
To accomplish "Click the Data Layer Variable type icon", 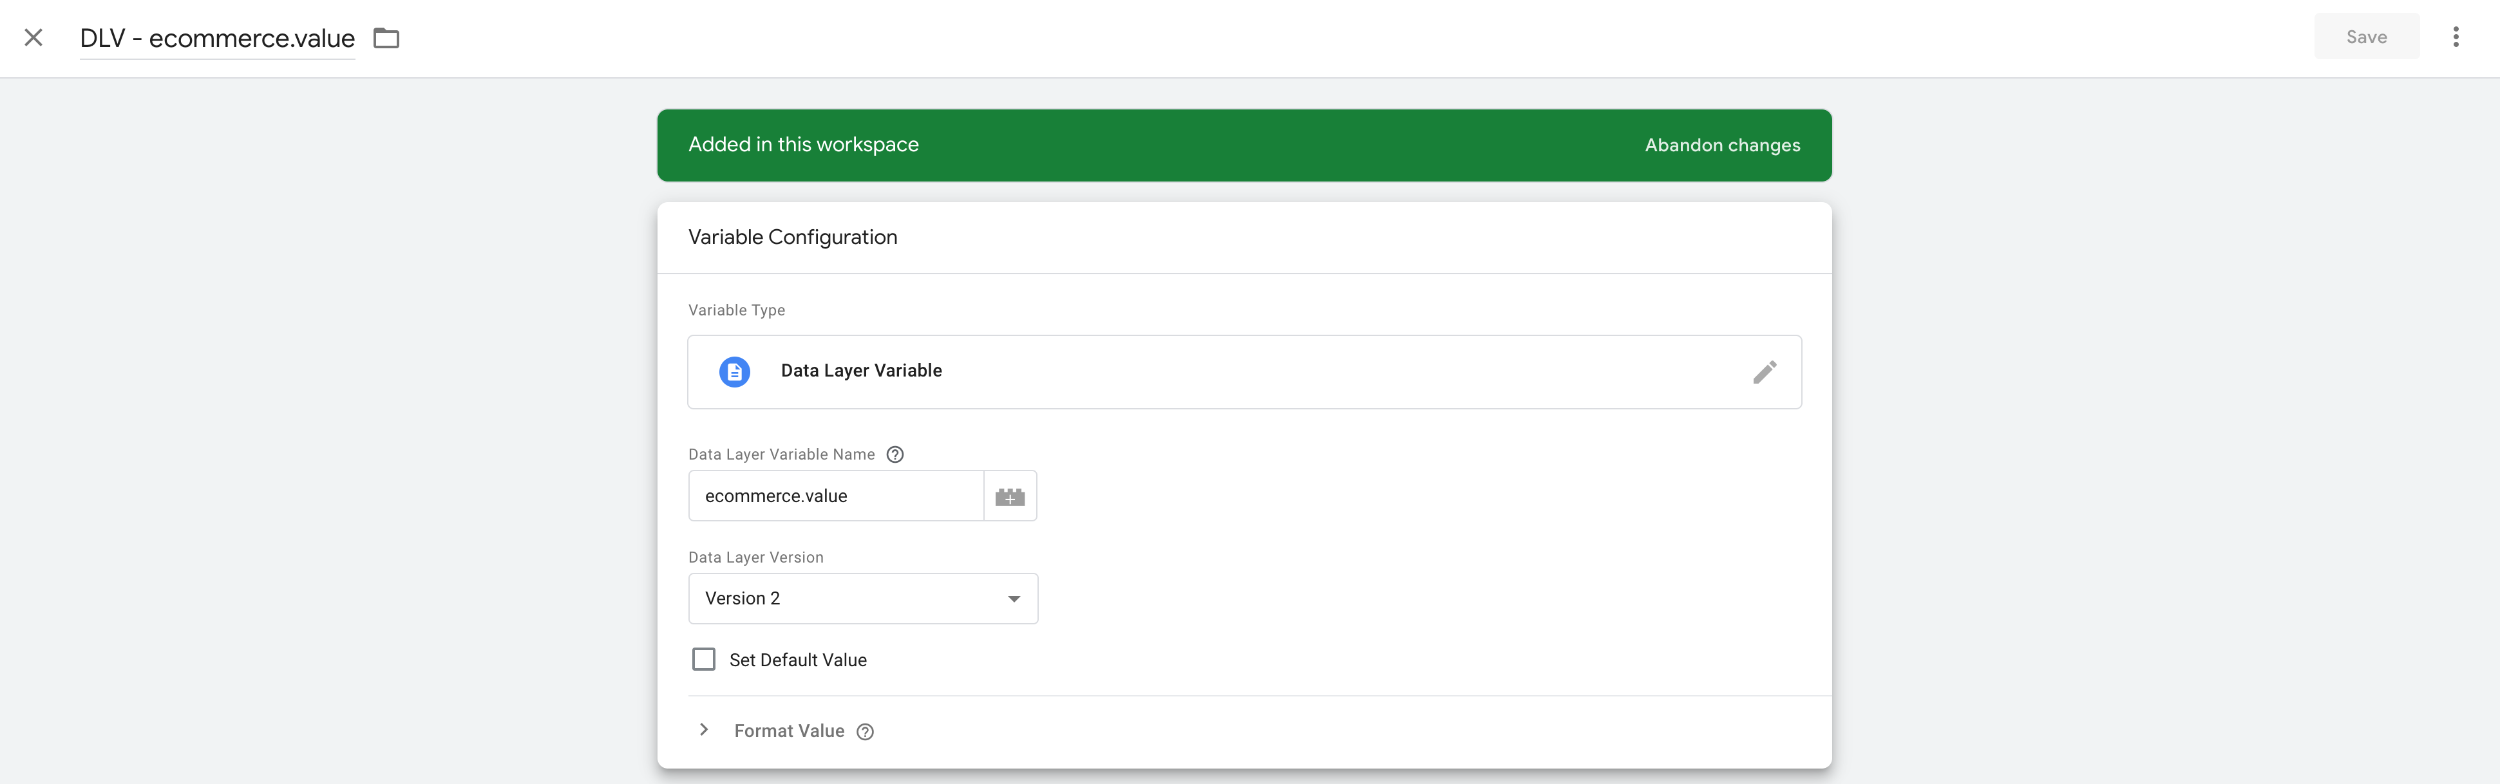I will click(735, 371).
